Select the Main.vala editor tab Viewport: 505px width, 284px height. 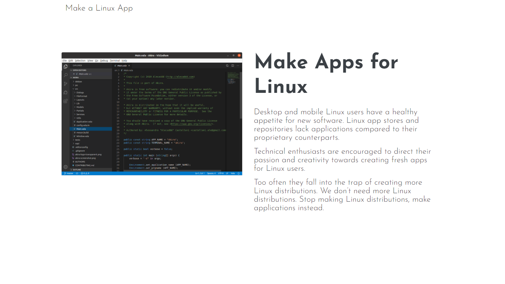[122, 66]
